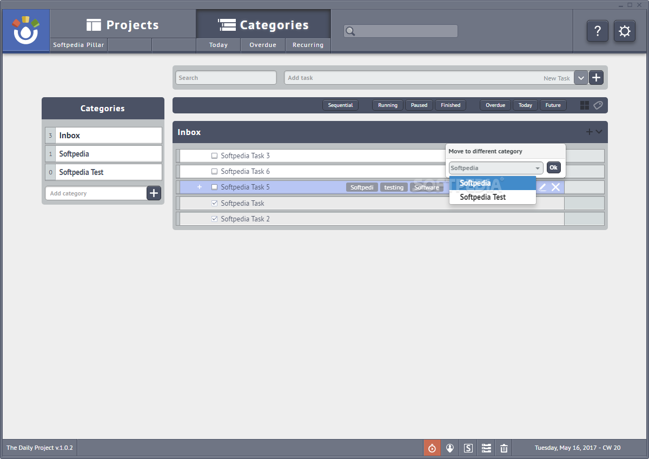This screenshot has width=649, height=459.
Task: Select the Inbox category
Action: 103,136
